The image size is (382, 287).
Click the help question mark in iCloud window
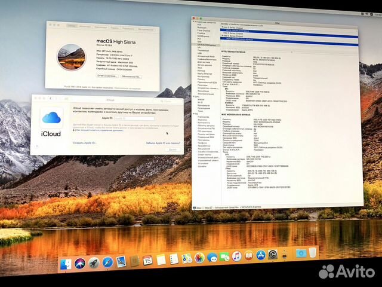tap(37, 146)
